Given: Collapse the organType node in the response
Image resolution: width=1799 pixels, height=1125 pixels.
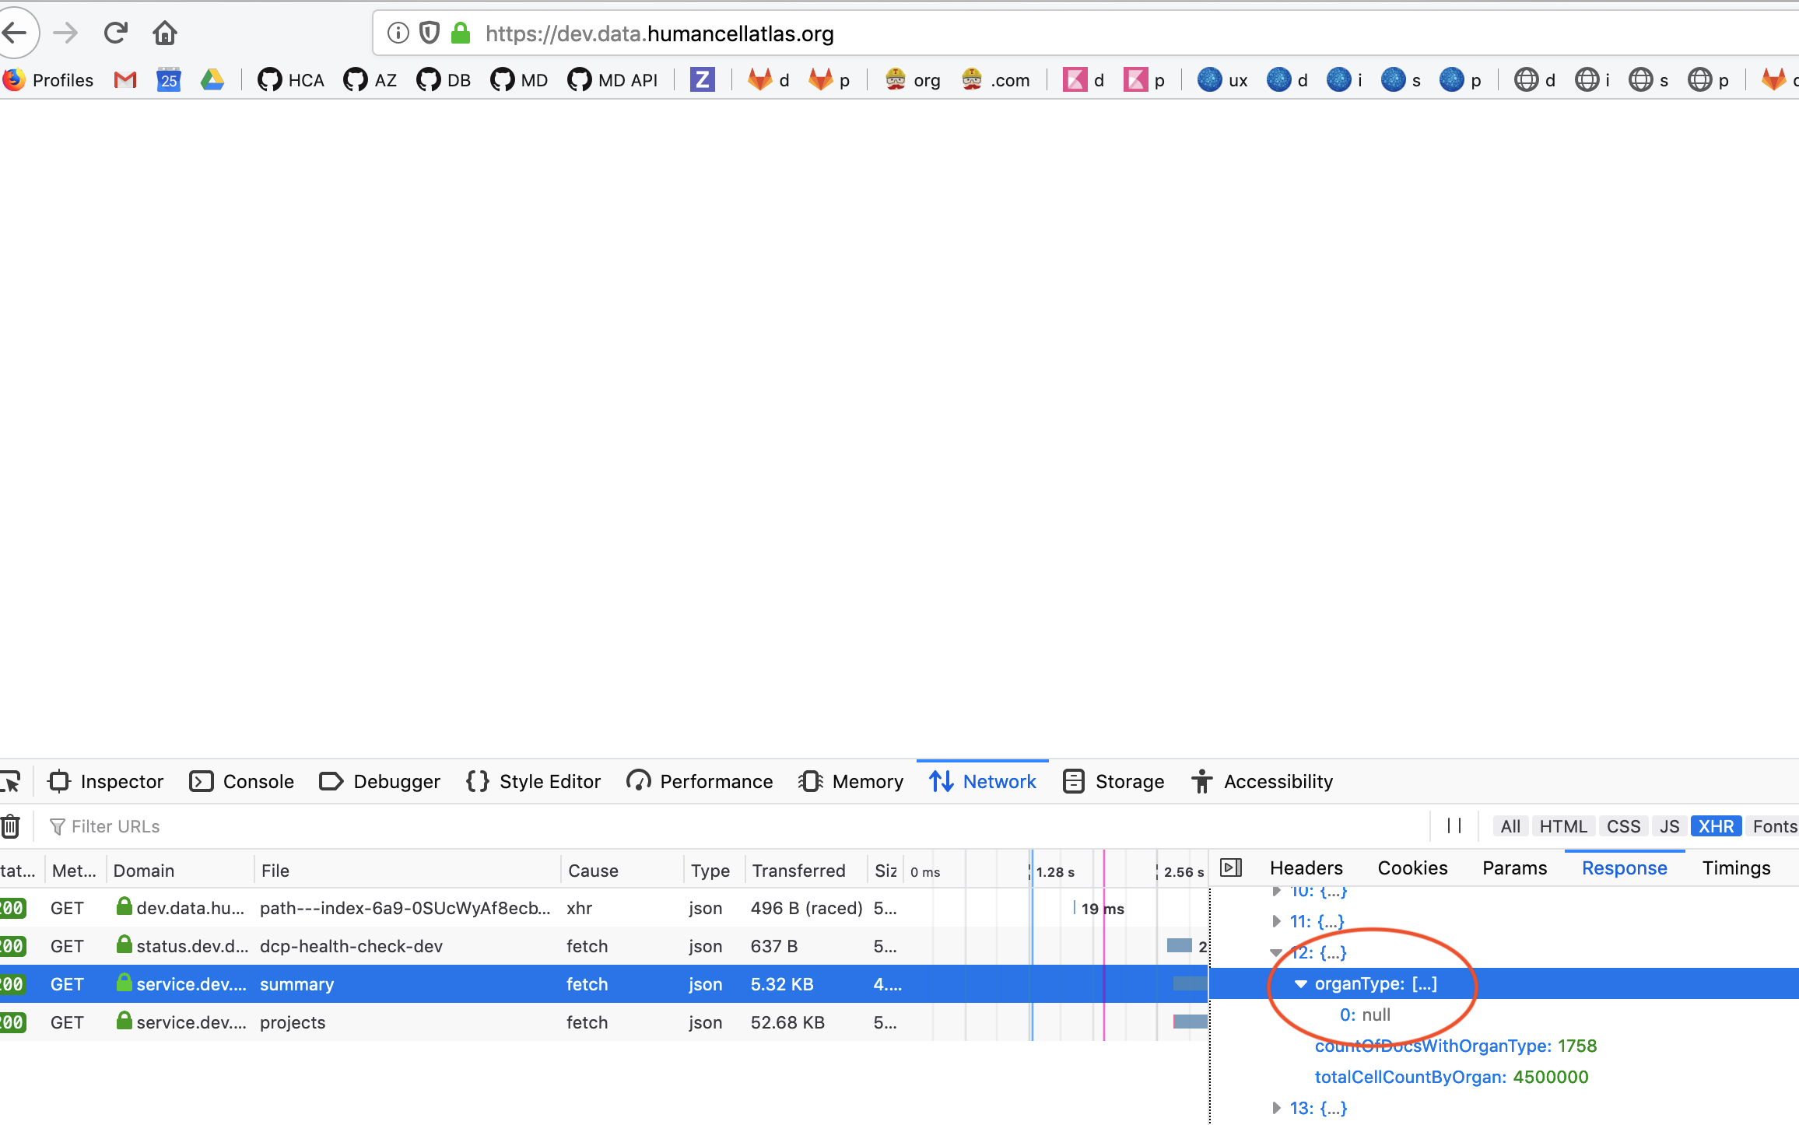Looking at the screenshot, I should click(x=1301, y=983).
